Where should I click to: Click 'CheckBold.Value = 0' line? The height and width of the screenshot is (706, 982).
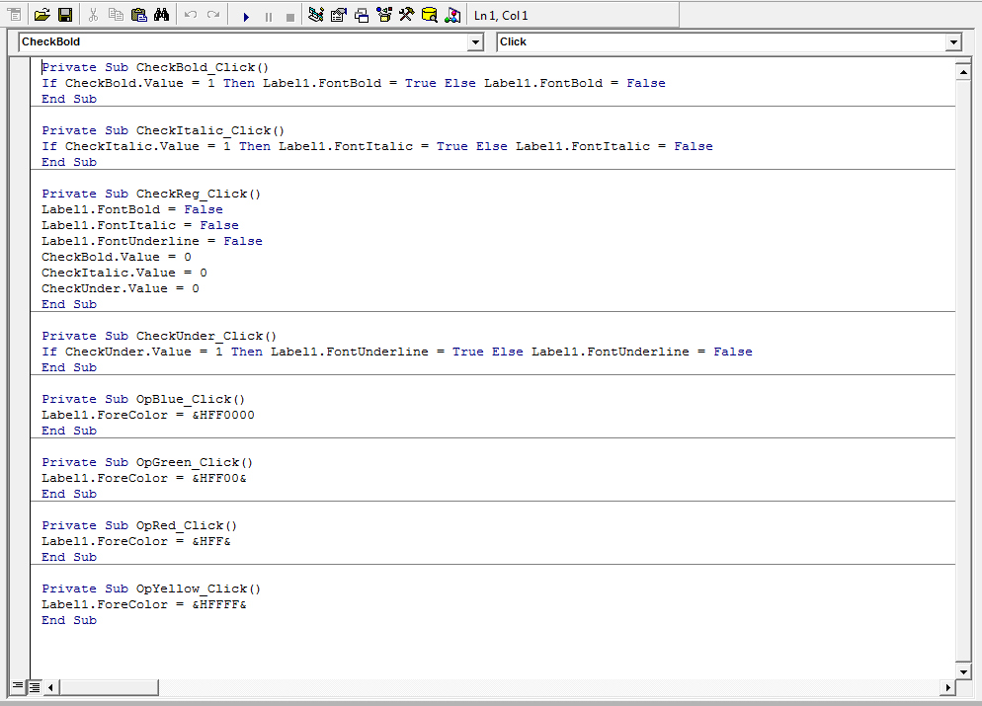(117, 258)
